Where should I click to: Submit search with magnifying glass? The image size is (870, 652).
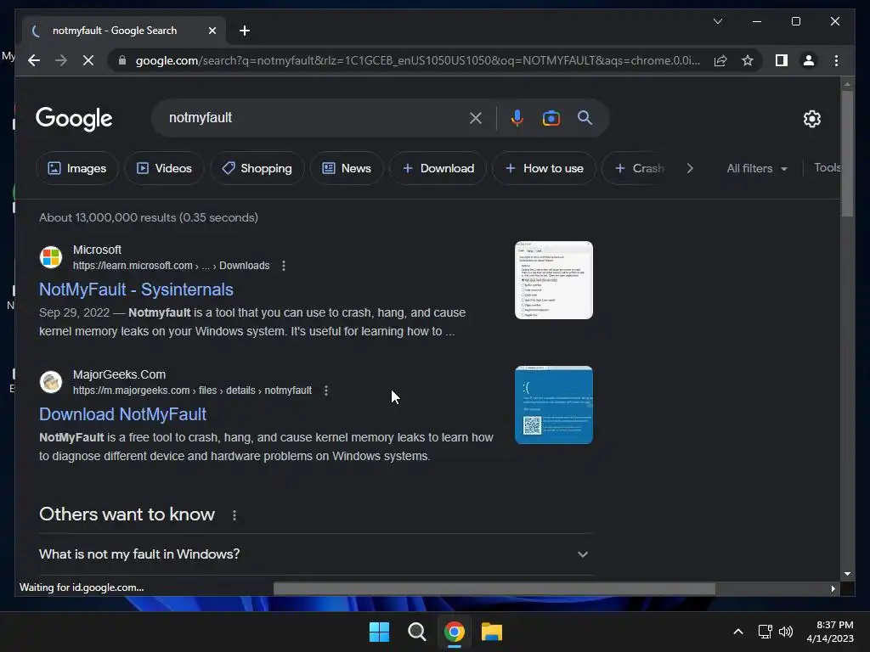coord(585,117)
